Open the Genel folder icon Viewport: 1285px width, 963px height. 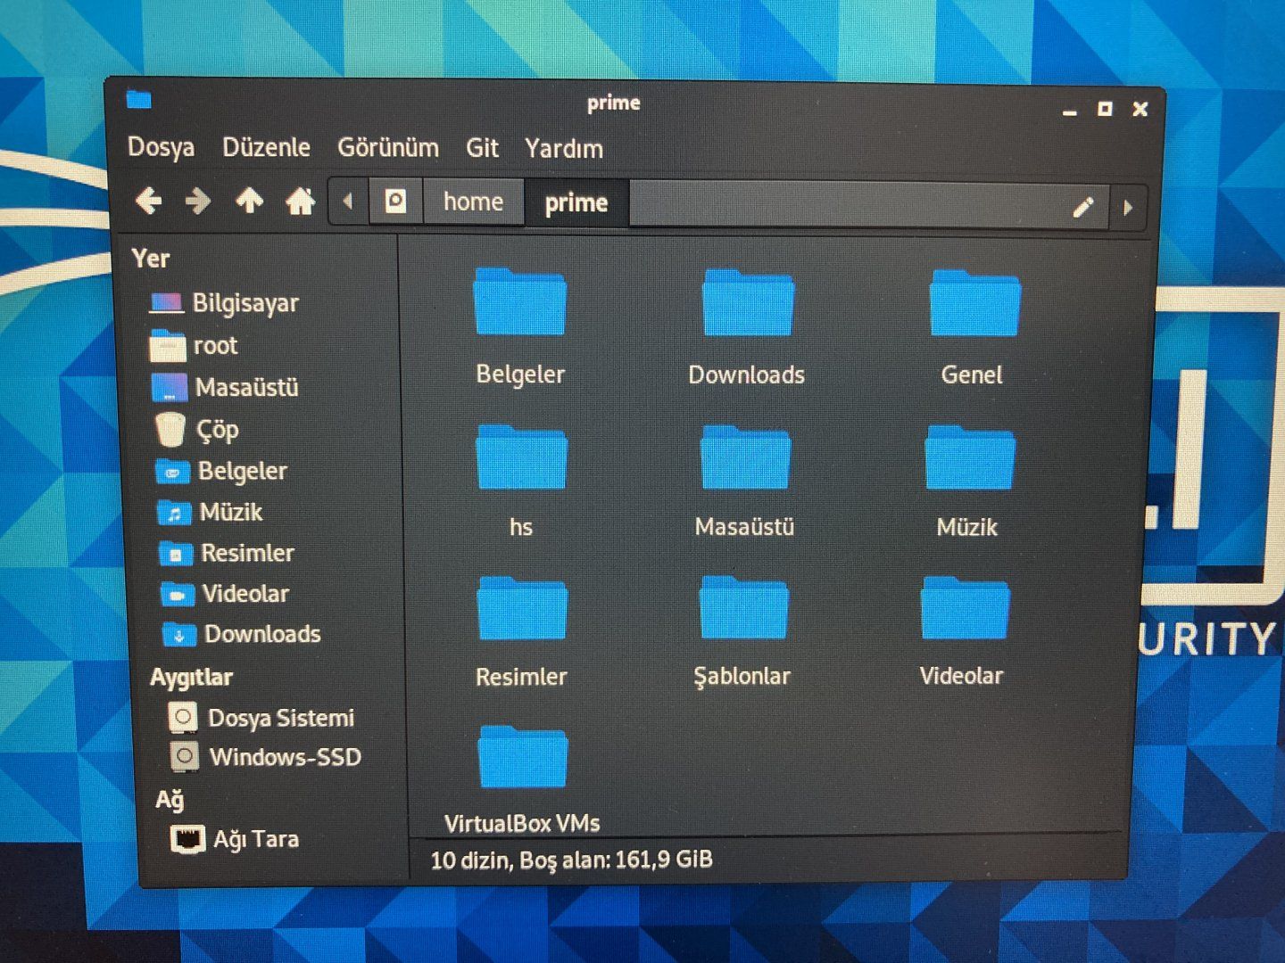(x=974, y=303)
